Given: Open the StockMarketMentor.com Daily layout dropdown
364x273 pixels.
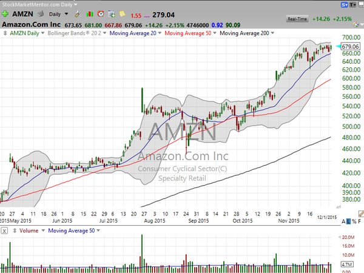Looking at the screenshot, I should click(x=75, y=4).
